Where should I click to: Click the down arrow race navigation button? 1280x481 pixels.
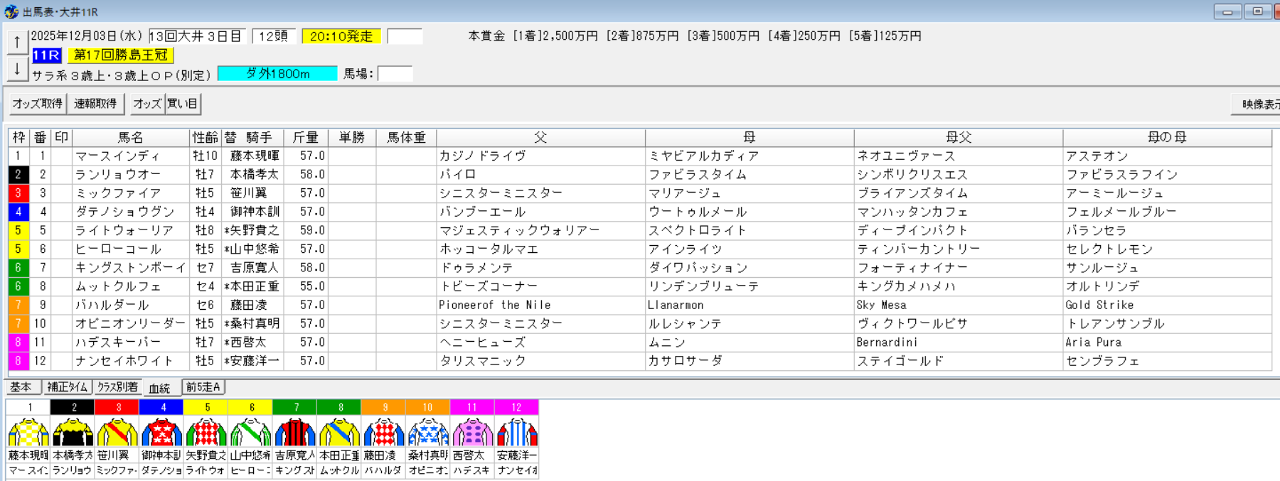17,69
